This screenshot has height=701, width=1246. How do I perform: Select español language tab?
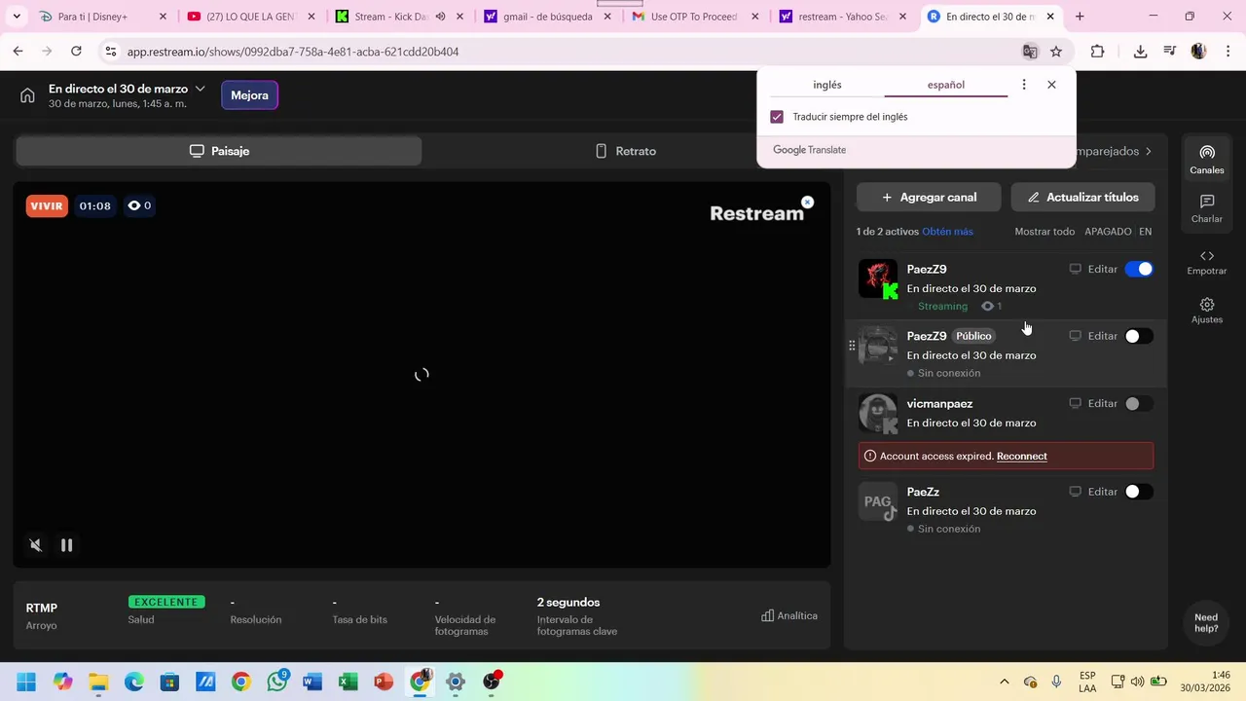tap(946, 85)
